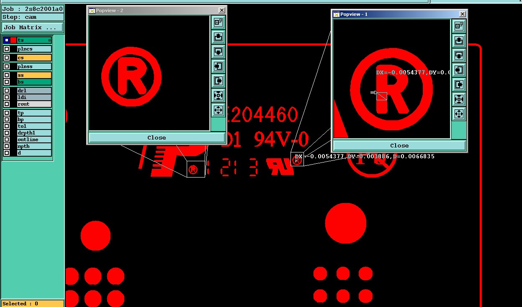522x307 pixels.
Task: Pan up in Popview 2
Action: 218,37
